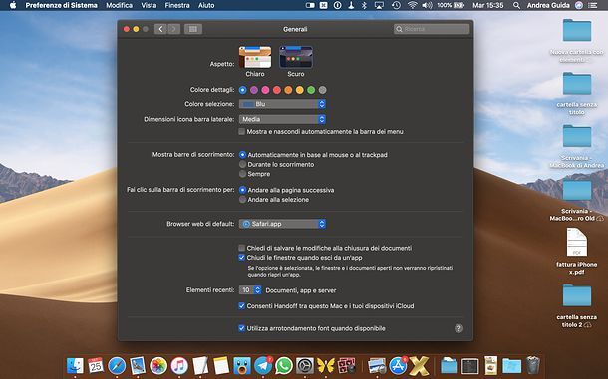Open 'Preferenze di Sistema' menu

[61, 5]
